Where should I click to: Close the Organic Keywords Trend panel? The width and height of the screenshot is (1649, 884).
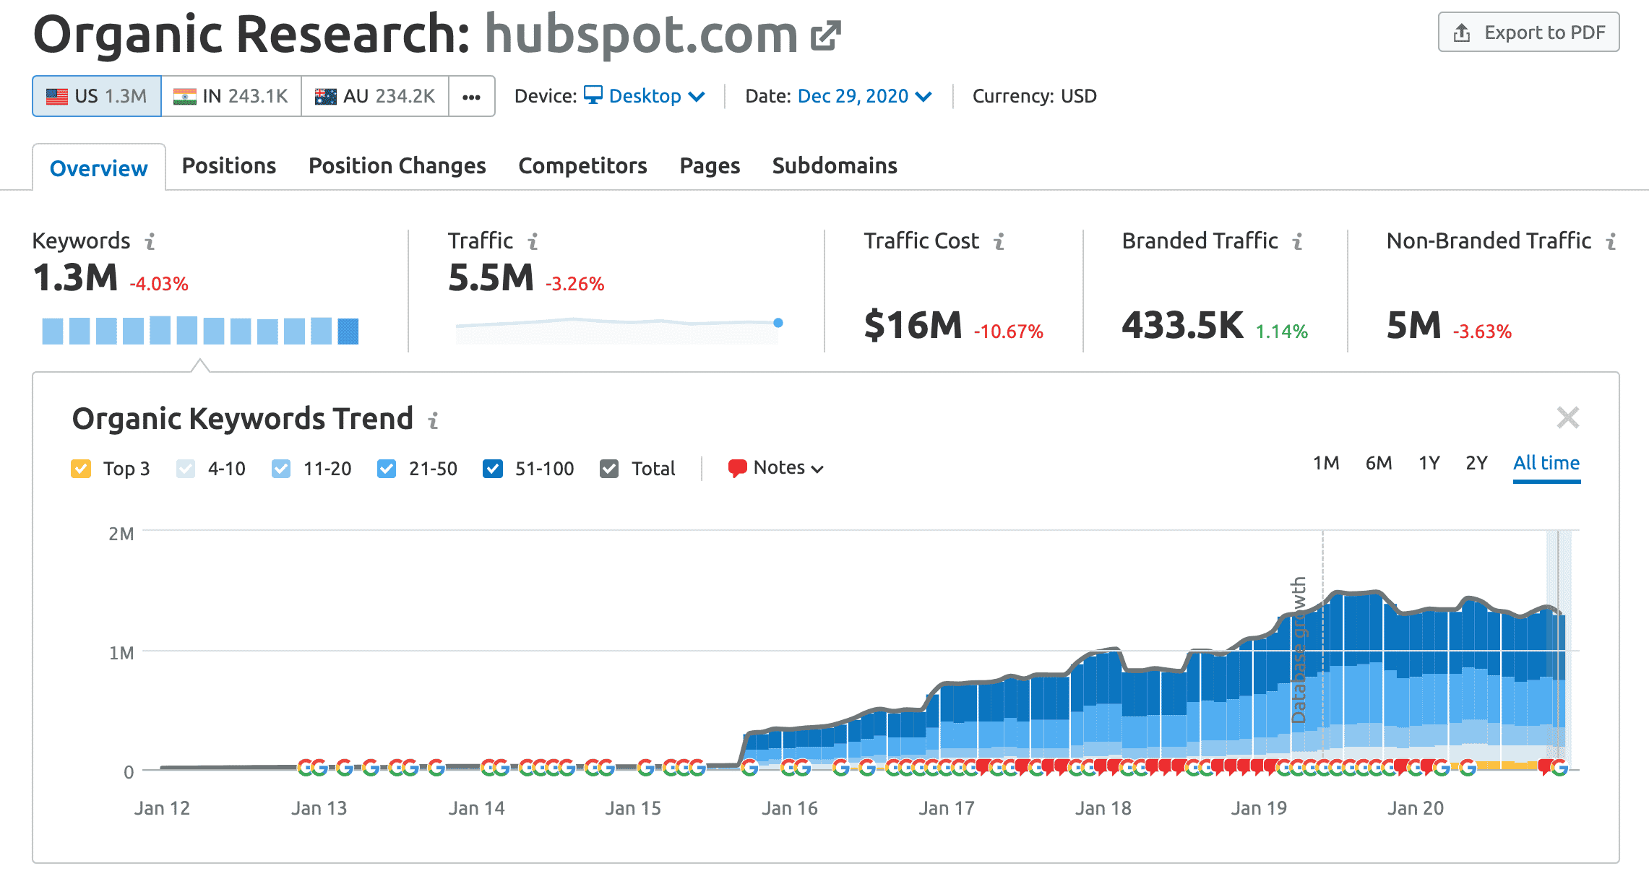1567,417
